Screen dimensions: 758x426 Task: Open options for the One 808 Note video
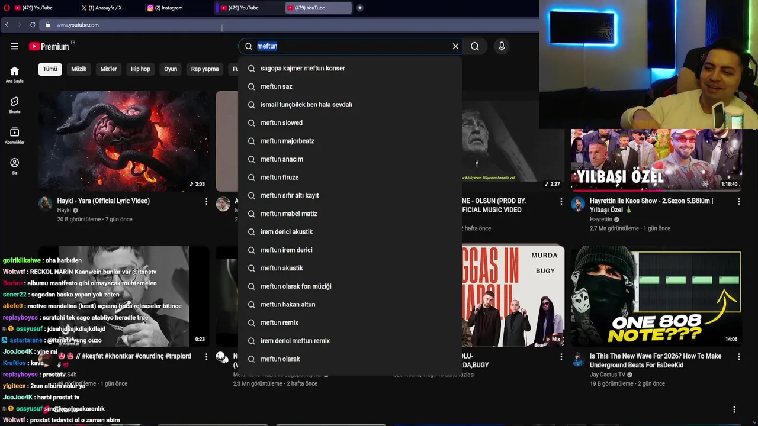point(738,357)
